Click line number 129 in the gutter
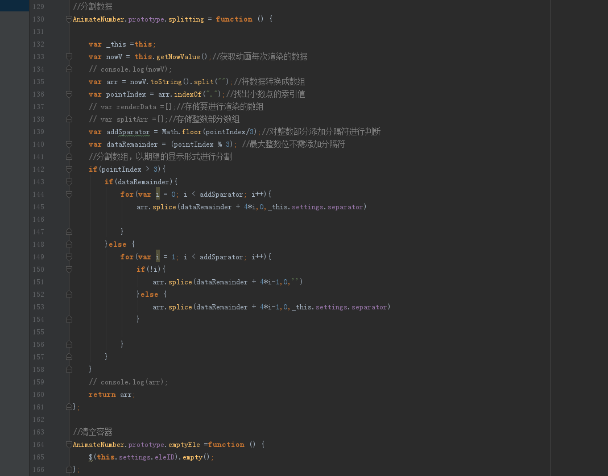Image resolution: width=608 pixels, height=476 pixels. [x=38, y=7]
